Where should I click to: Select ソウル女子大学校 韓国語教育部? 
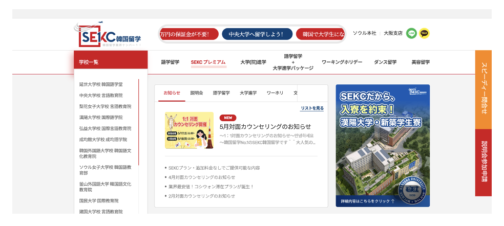point(105,170)
